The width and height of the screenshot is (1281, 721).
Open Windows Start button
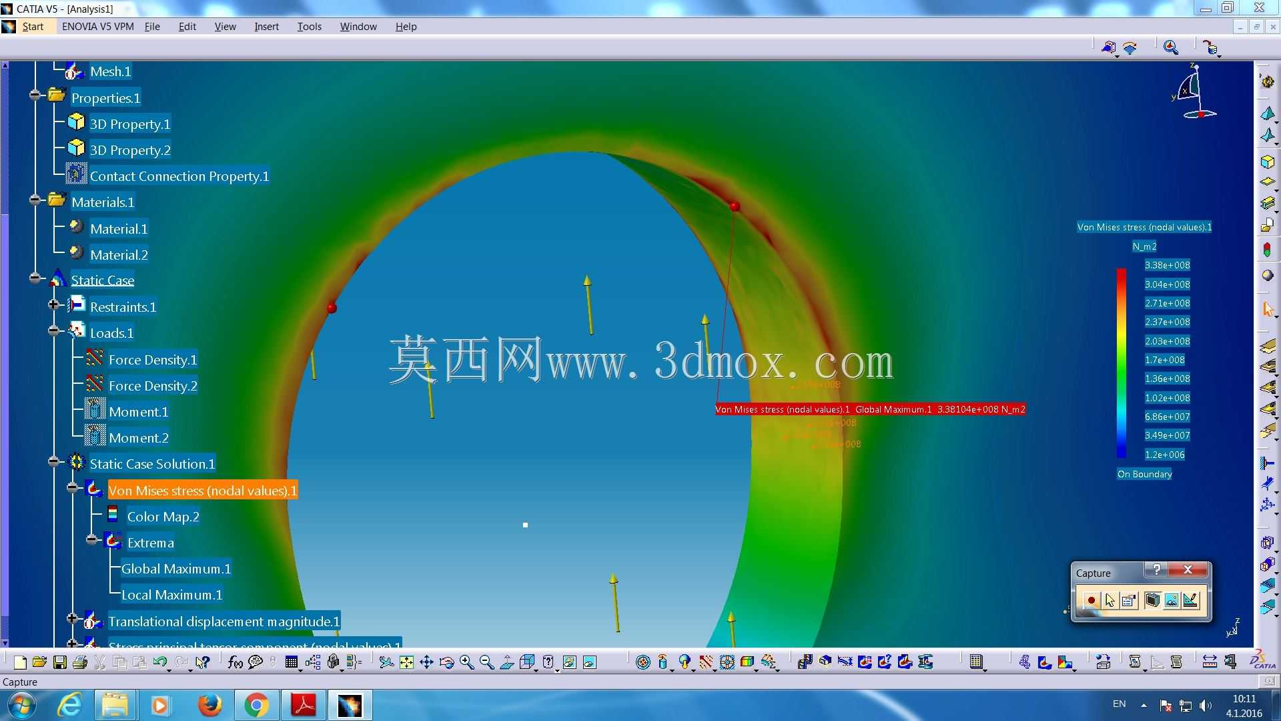[21, 705]
